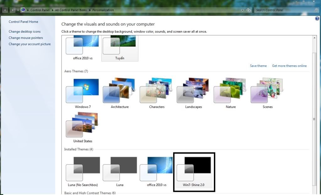Apply the Luna installed theme
This screenshot has height=195, width=321.
click(x=120, y=172)
